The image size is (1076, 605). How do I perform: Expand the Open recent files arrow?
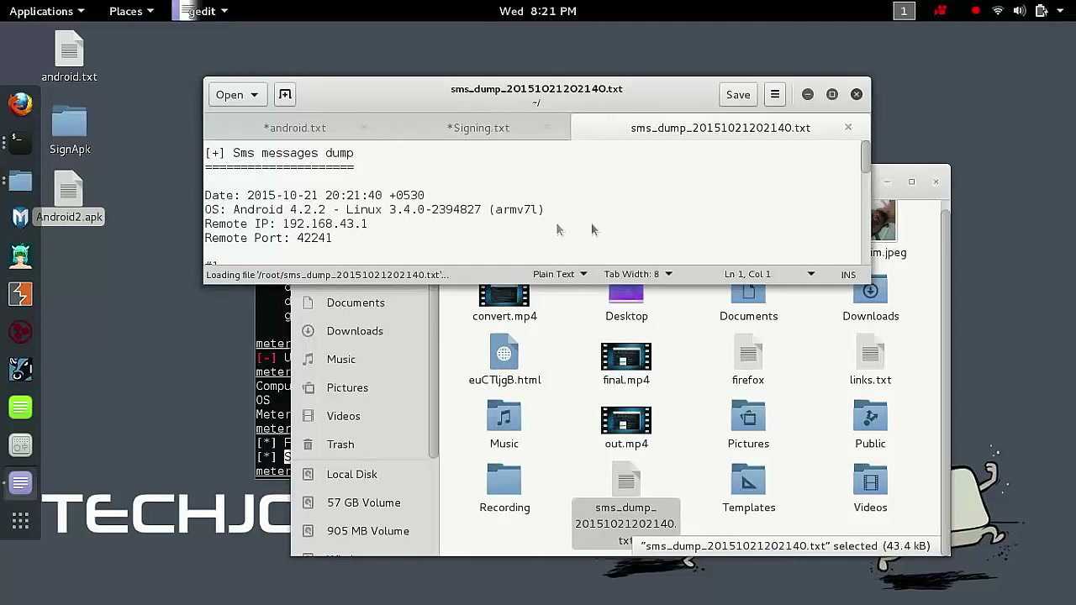pos(254,94)
